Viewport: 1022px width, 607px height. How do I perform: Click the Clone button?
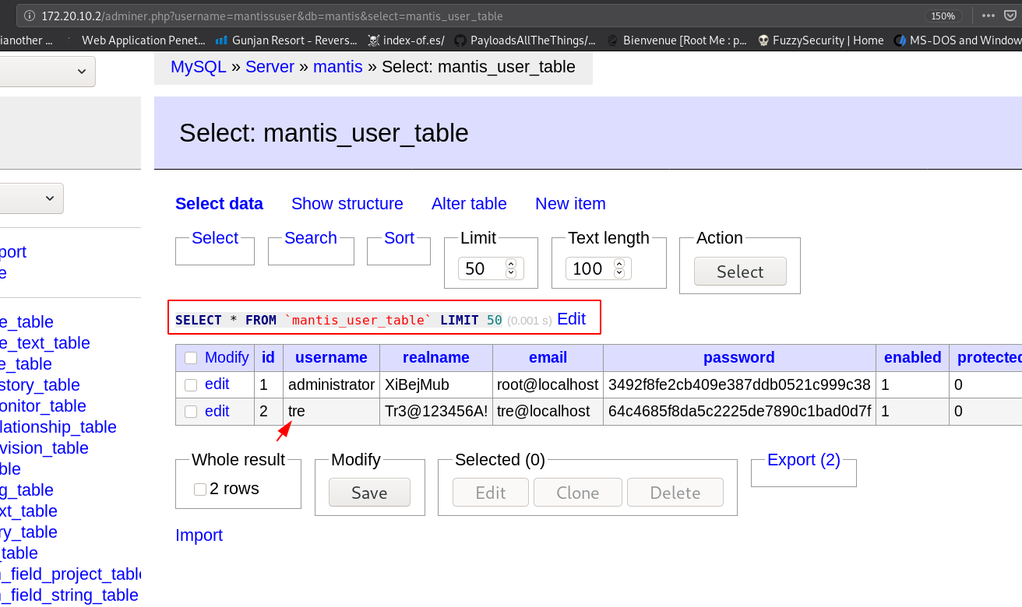[578, 493]
